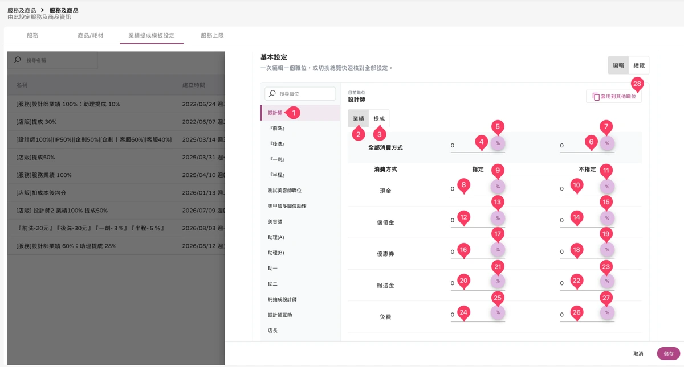Toggle the 免費 指定 % unit
The image size is (684, 367).
[x=498, y=312]
